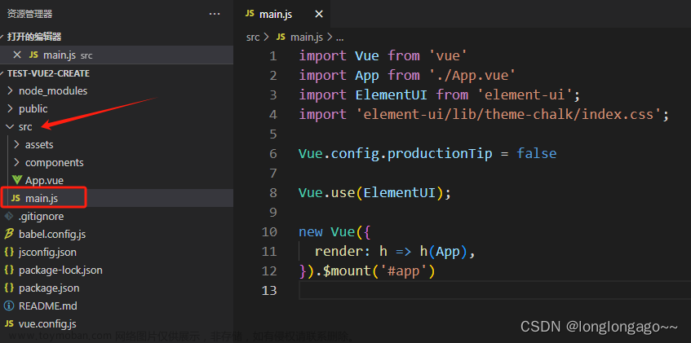Click render property on line 11
691x343 pixels.
(339, 252)
